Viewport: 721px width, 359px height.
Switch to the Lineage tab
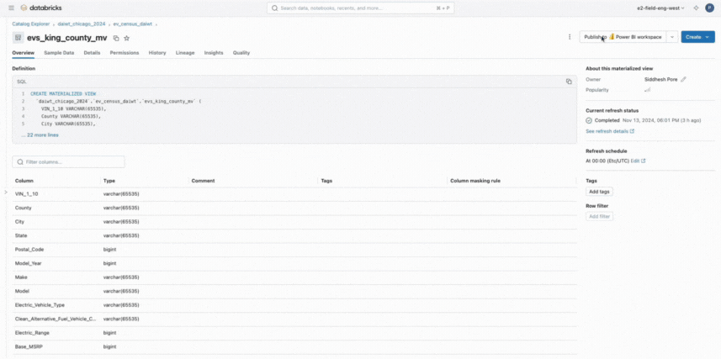(184, 53)
